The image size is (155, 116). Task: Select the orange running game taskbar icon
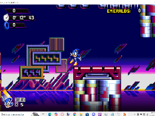coord(125,114)
